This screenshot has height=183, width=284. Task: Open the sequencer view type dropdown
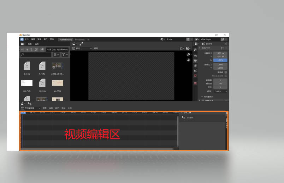(30, 108)
